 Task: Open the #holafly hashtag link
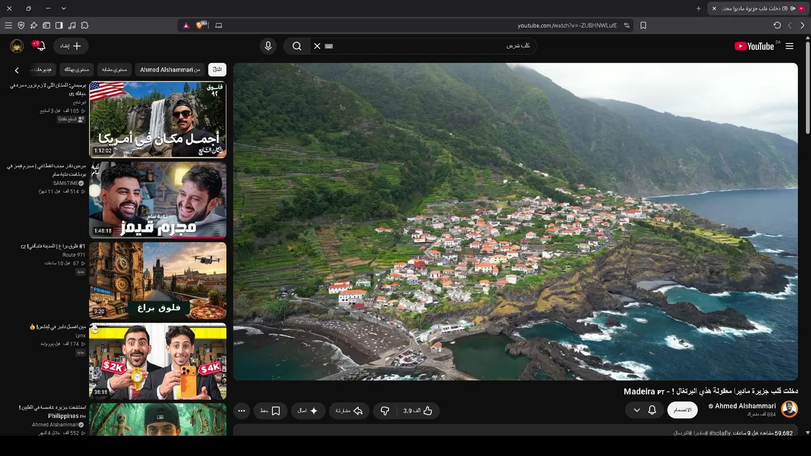(x=720, y=433)
